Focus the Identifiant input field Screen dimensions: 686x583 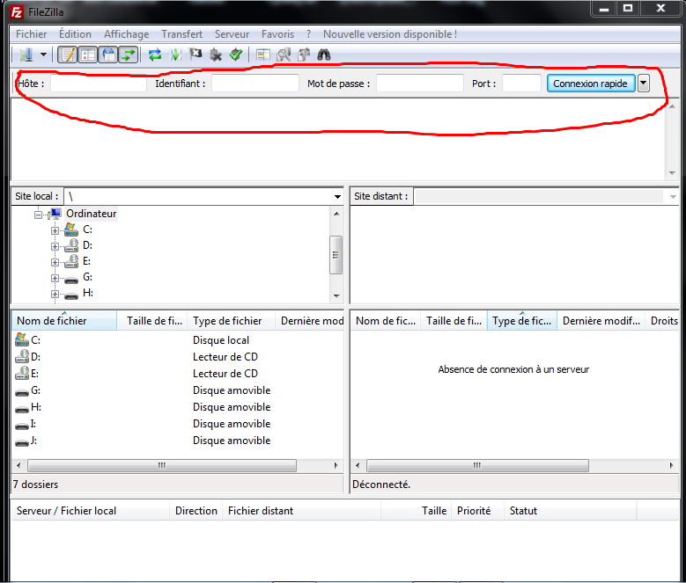click(255, 83)
